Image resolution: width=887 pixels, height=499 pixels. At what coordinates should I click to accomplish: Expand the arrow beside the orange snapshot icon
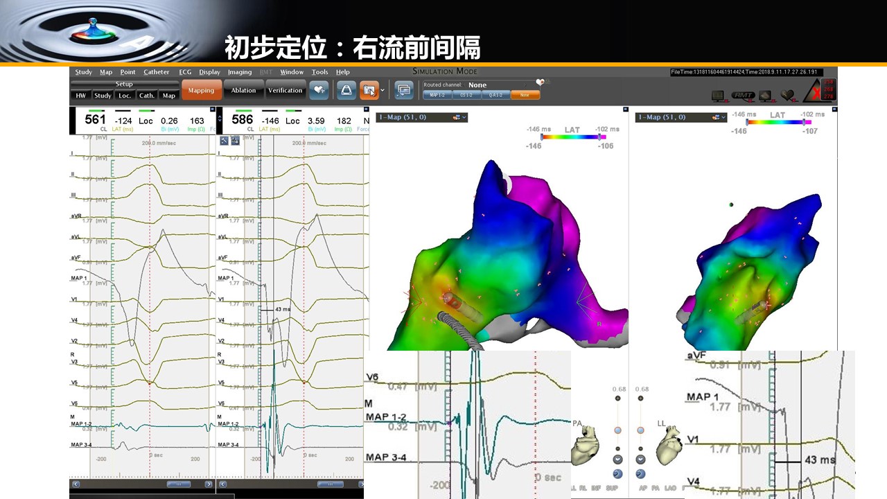click(383, 91)
